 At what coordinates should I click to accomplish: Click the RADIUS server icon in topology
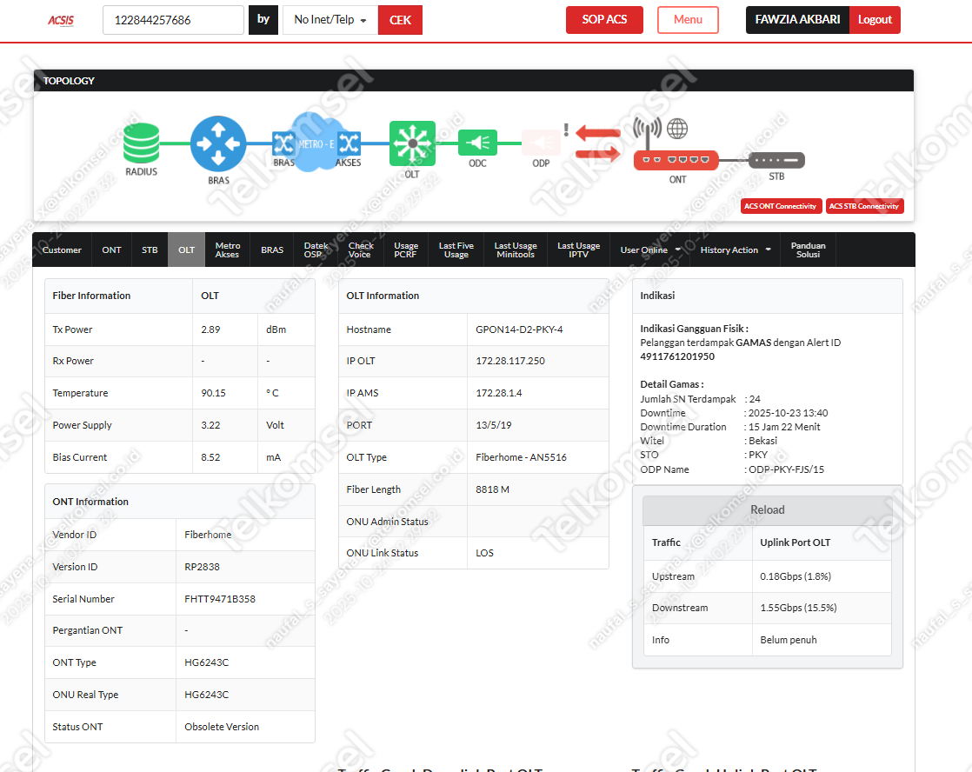[x=142, y=143]
